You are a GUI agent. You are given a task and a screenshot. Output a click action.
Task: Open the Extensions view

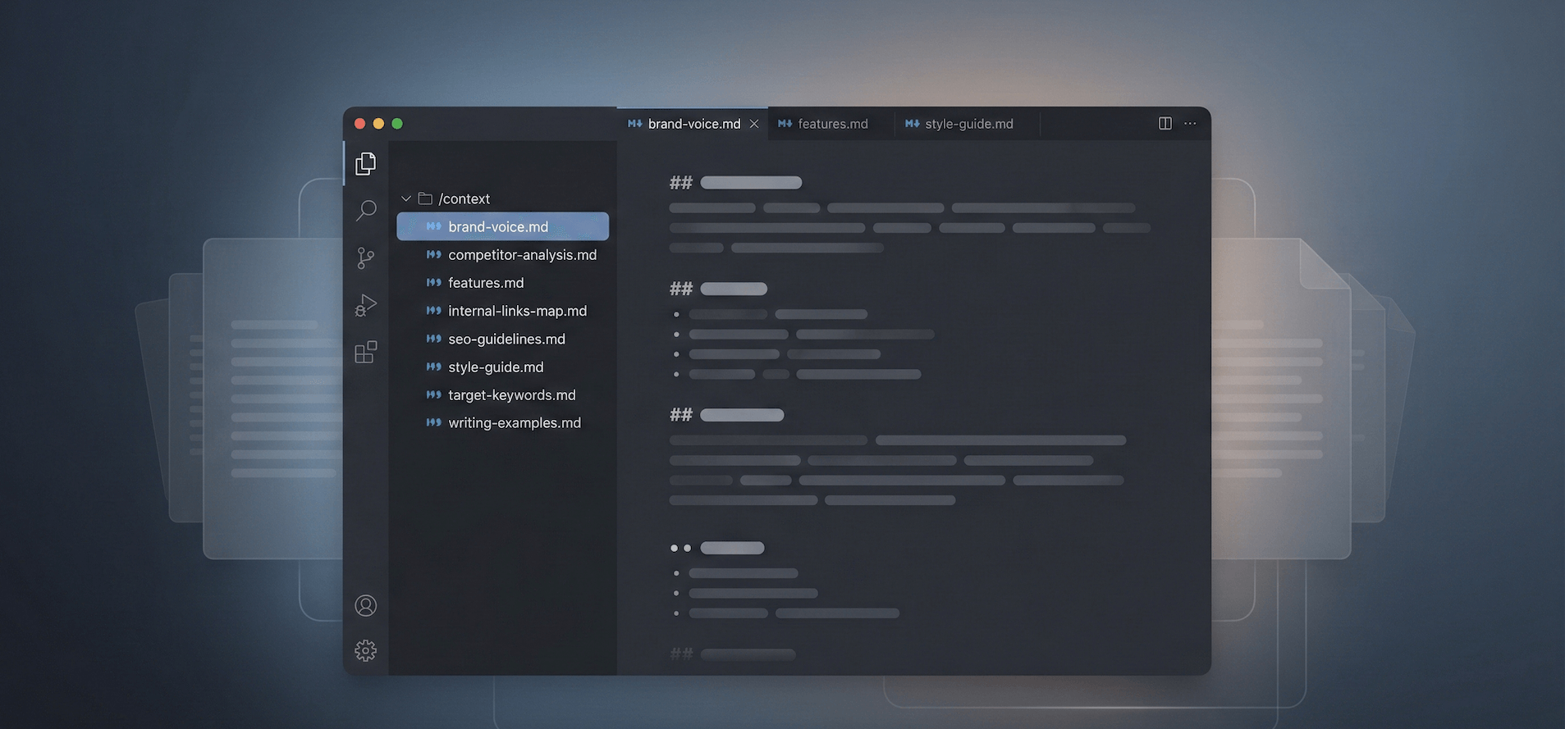[366, 353]
